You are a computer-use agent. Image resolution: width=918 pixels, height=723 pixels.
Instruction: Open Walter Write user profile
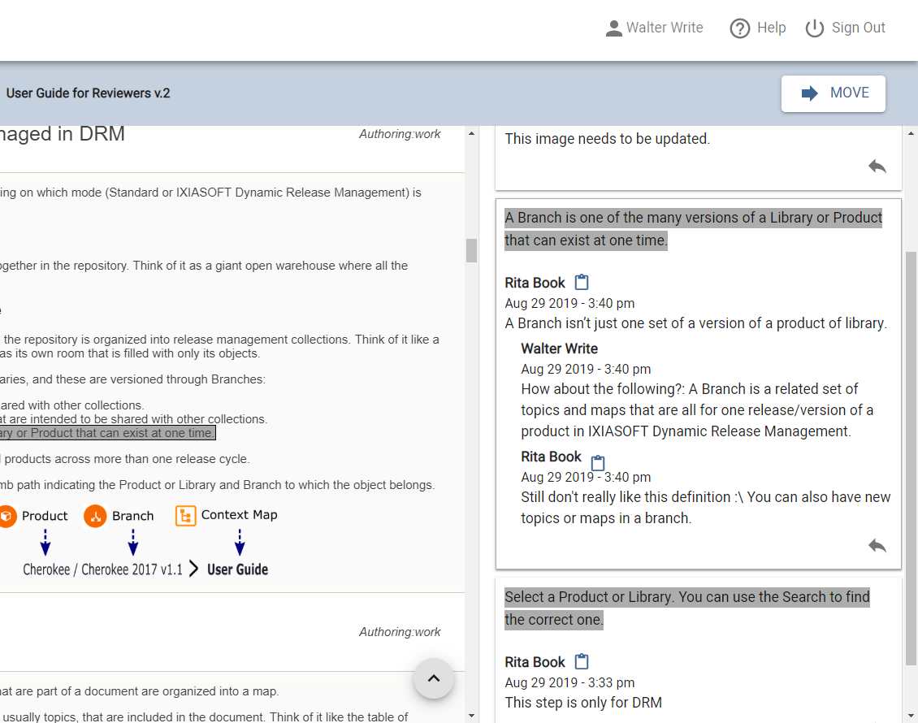[x=654, y=28]
